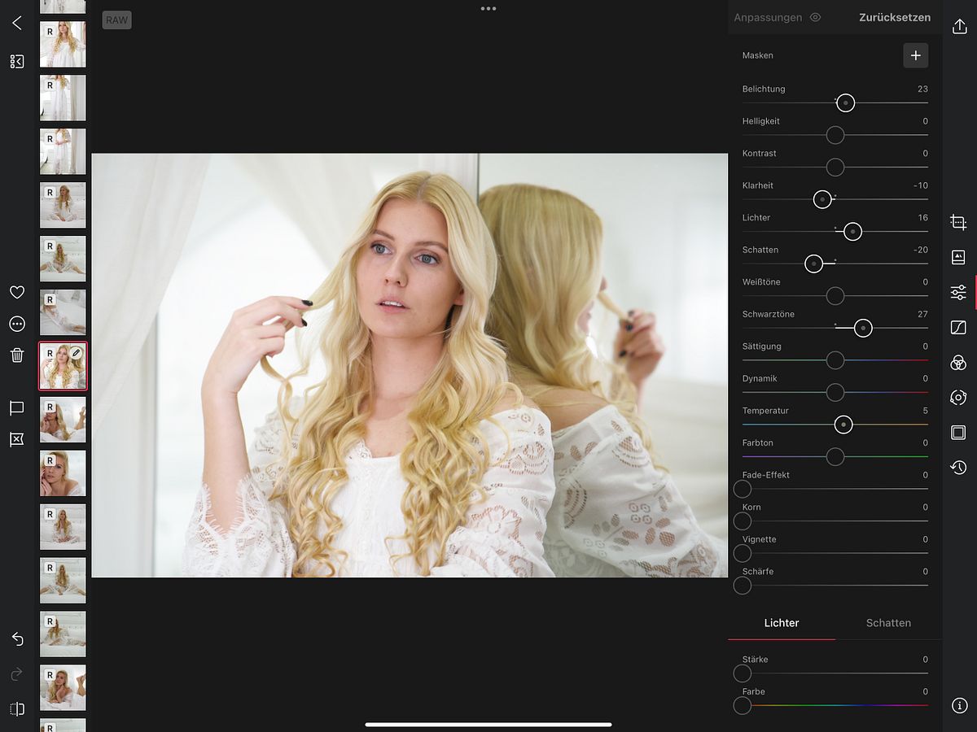This screenshot has width=977, height=732.
Task: Click the Farbton slider handle
Action: 835,457
